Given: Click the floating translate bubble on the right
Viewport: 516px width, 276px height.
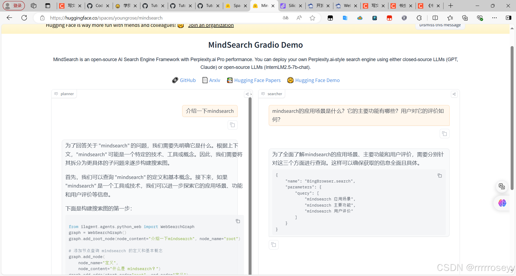Looking at the screenshot, I should tap(502, 186).
